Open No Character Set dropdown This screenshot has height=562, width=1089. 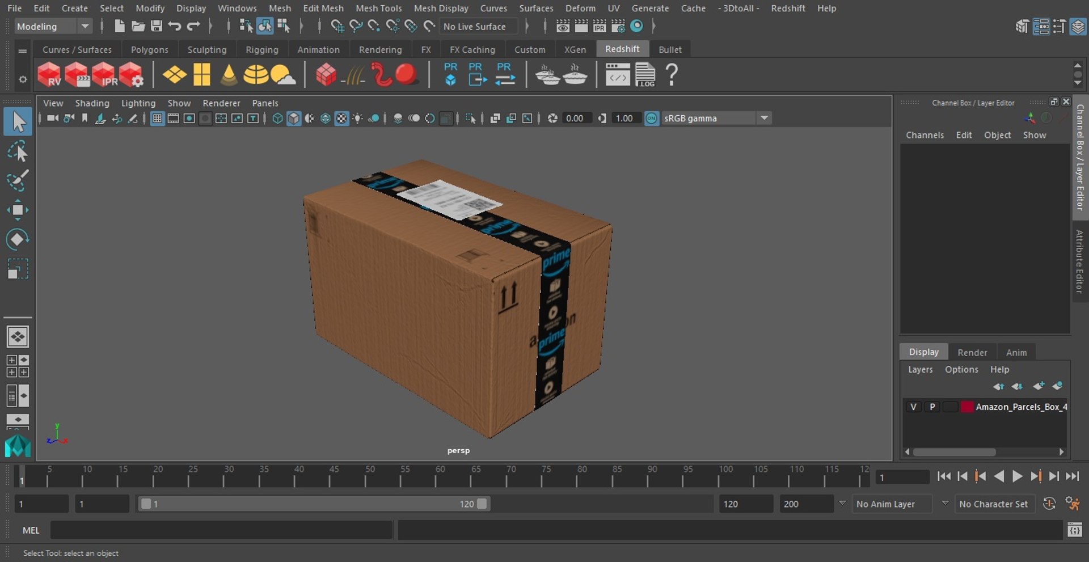(x=994, y=504)
